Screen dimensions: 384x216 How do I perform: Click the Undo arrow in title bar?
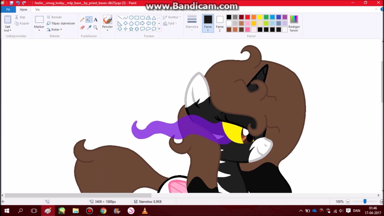click(18, 3)
